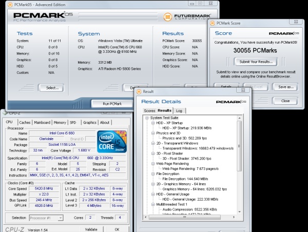This screenshot has width=308, height=232.
Task: Collapse the Multithreaded Test 1 node
Action: tap(153, 204)
